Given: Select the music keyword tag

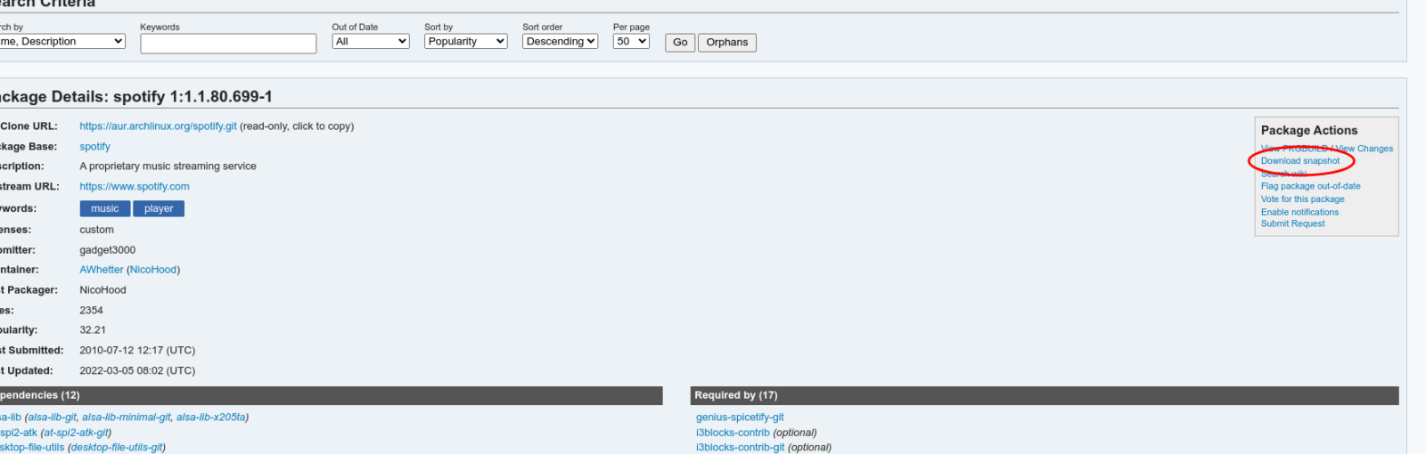Looking at the screenshot, I should (x=104, y=208).
